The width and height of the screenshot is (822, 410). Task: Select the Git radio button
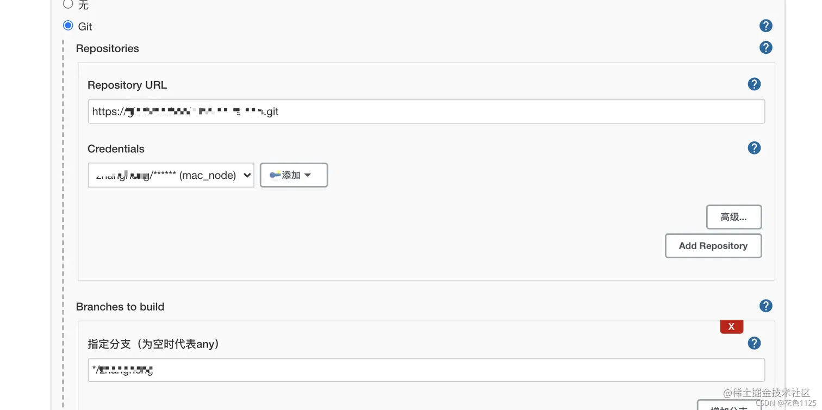(68, 26)
